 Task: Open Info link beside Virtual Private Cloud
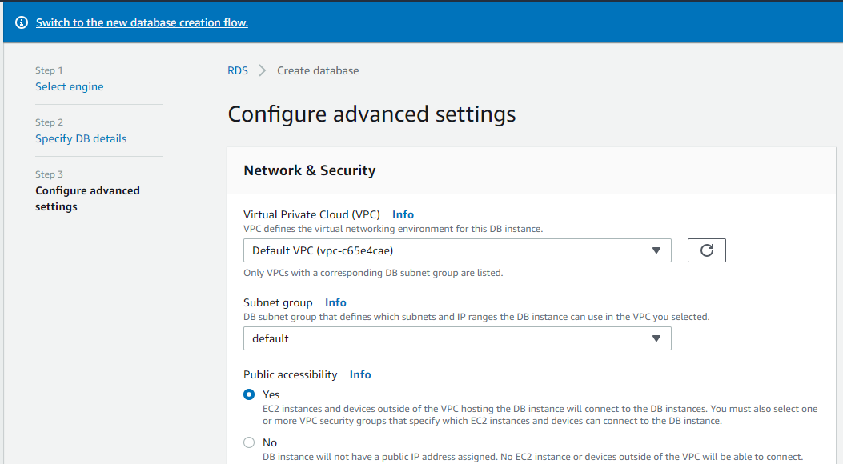403,214
